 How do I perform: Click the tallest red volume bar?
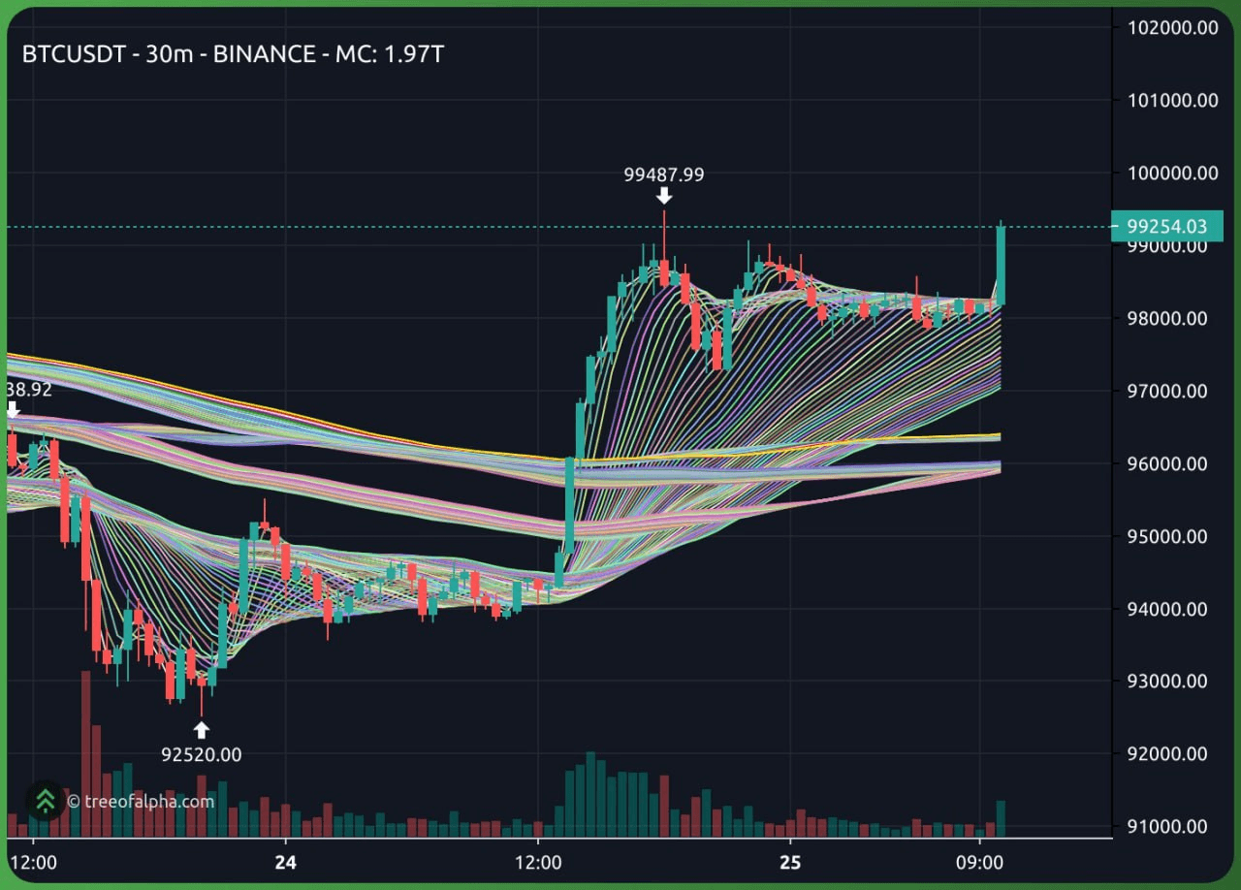[x=85, y=753]
